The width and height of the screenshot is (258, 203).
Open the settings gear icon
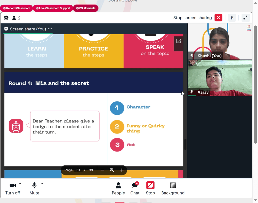click(6, 18)
